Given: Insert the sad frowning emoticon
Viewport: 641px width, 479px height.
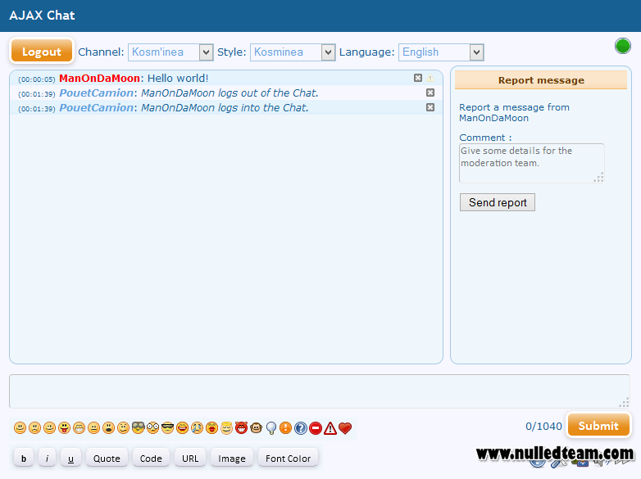Looking at the screenshot, I should [34, 427].
